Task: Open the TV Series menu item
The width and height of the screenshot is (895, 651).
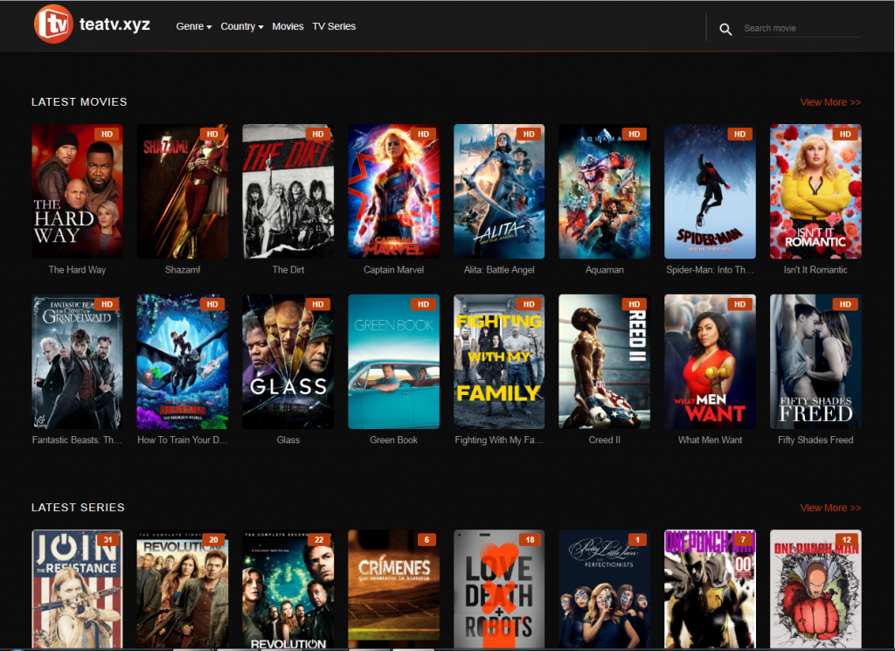Action: point(334,26)
